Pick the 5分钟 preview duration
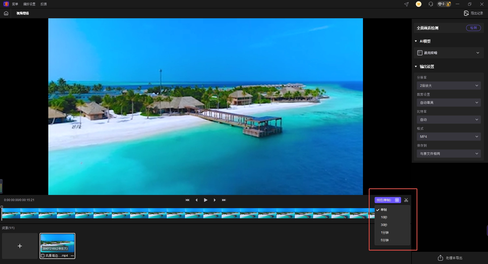Image resolution: width=488 pixels, height=264 pixels. pos(385,240)
